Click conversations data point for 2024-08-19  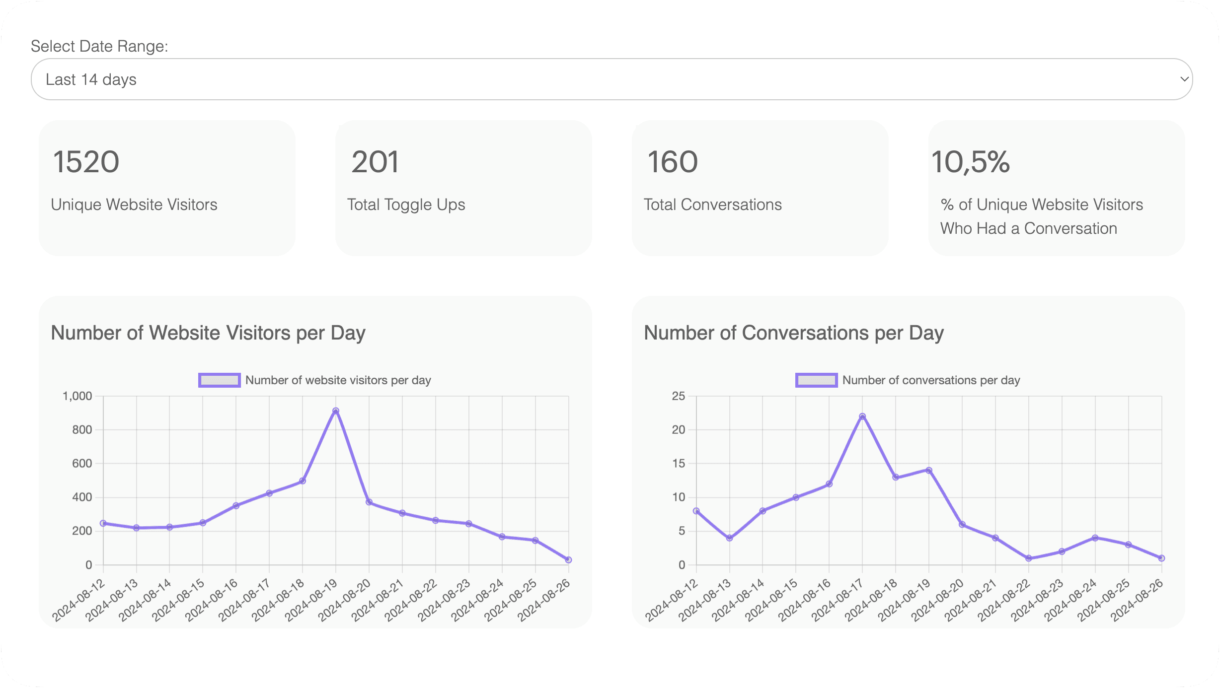point(929,470)
